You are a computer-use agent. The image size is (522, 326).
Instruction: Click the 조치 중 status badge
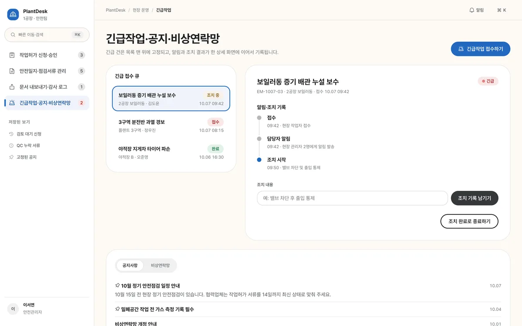click(x=213, y=95)
